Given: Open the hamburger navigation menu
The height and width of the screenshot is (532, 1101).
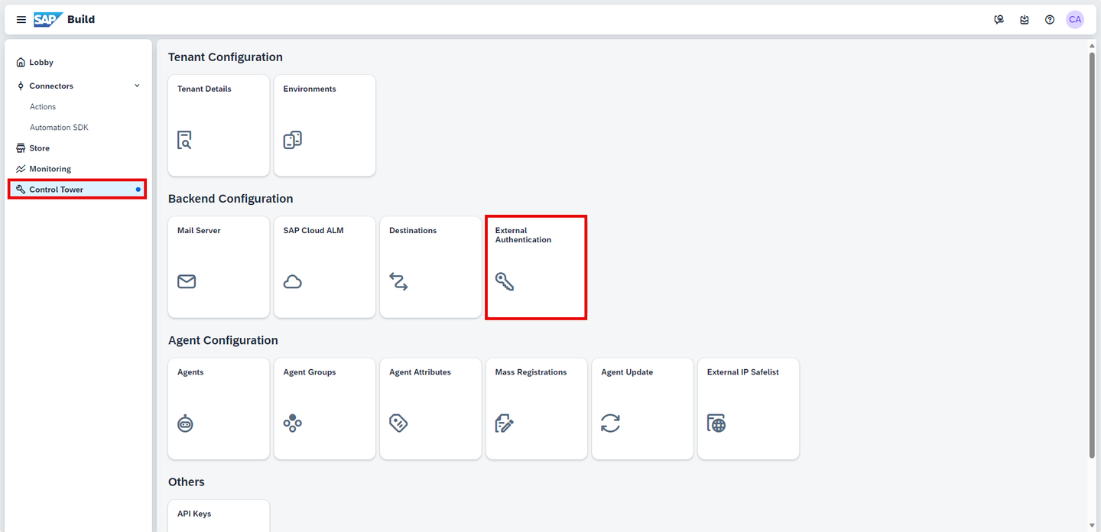Looking at the screenshot, I should coord(21,20).
